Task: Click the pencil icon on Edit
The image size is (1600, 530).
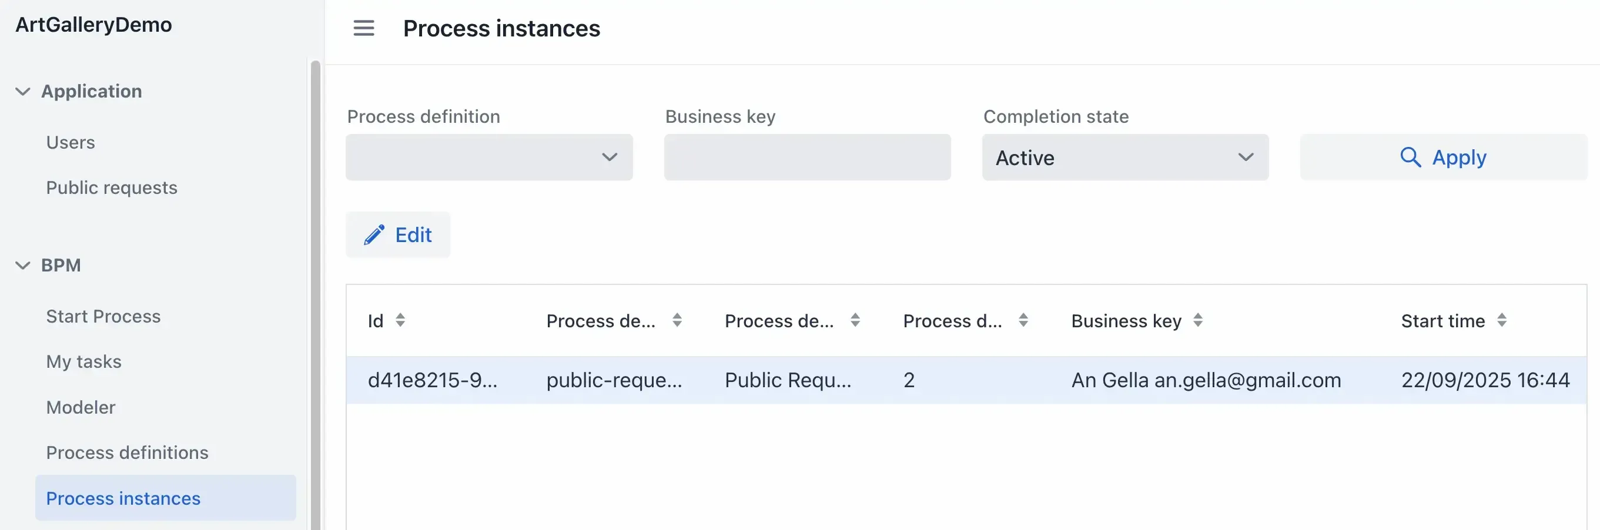Action: tap(374, 234)
